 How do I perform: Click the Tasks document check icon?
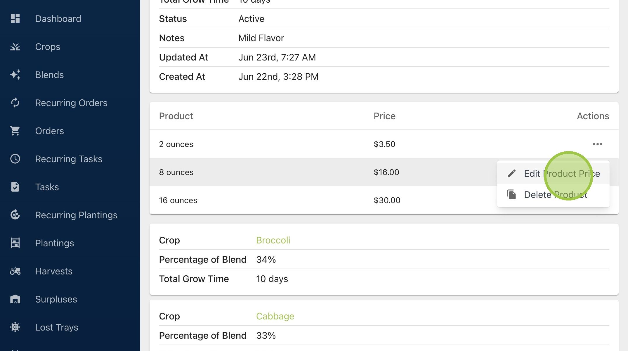click(x=15, y=187)
